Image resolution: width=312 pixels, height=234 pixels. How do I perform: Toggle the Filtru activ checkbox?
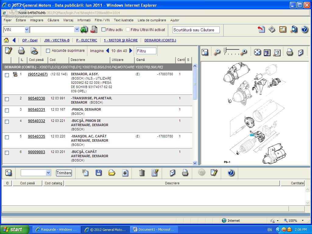pyautogui.click(x=103, y=30)
